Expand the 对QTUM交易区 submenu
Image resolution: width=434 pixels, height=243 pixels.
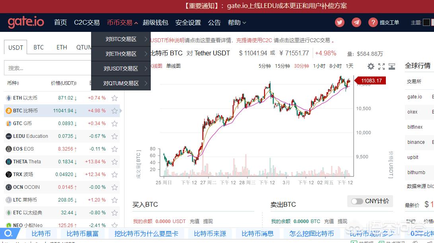click(x=121, y=83)
